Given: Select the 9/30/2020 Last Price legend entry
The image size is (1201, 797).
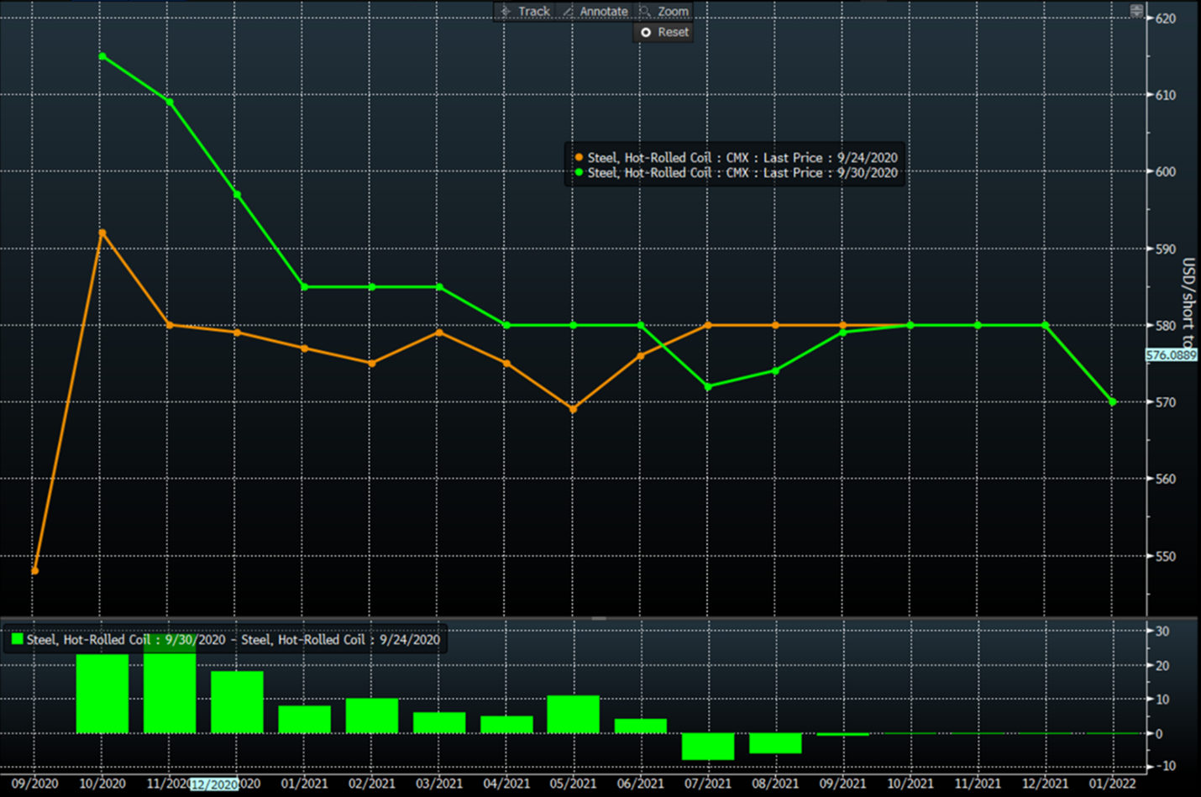Looking at the screenshot, I should coord(742,173).
